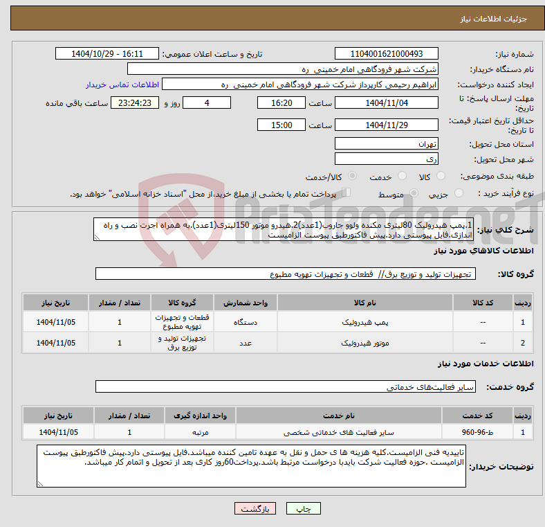Image resolution: width=545 pixels, height=527 pixels.
Task: Select the کالا radio button
Action: 441,176
